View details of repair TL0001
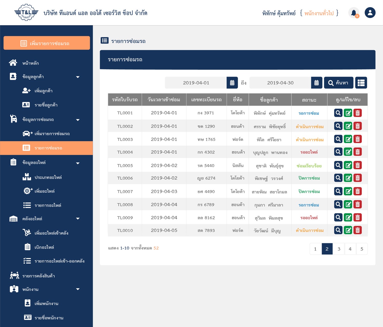Screen dimensions: 383x327 338,113
